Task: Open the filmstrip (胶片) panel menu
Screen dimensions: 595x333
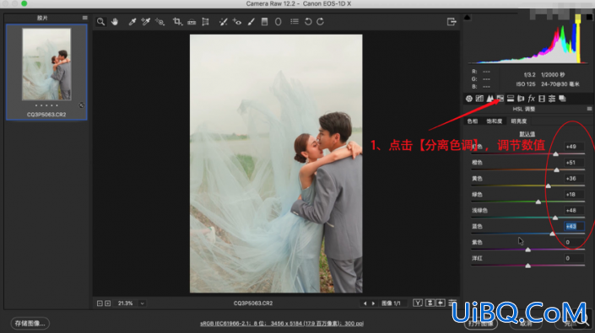Action: (84, 18)
